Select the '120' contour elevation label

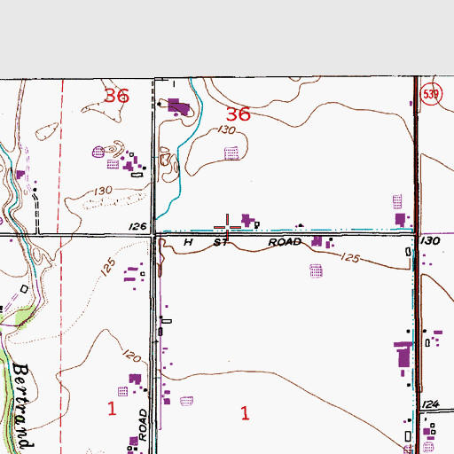132,356
